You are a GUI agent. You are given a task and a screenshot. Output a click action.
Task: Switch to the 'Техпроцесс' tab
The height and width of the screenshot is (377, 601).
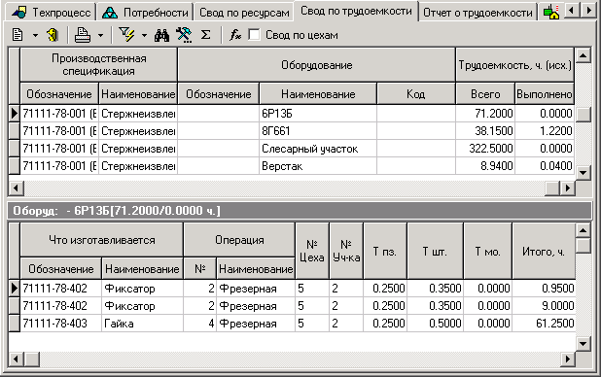(51, 13)
